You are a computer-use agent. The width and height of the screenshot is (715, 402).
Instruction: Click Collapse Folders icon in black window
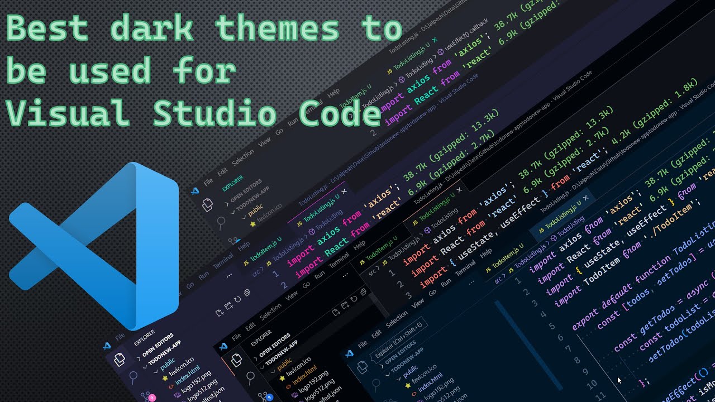coord(363,292)
